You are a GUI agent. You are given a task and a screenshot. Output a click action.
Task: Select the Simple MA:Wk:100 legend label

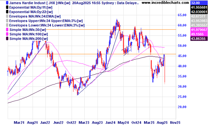click(29, 34)
